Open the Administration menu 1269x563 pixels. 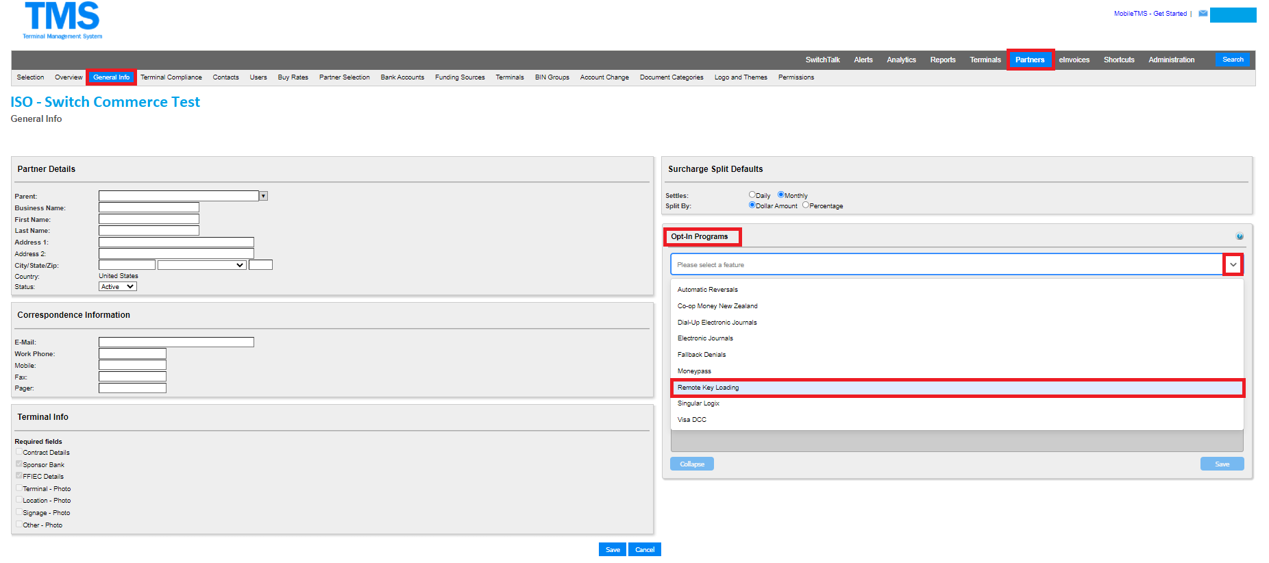point(1171,60)
